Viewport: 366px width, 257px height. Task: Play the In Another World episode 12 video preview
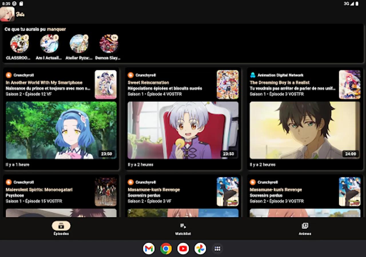pyautogui.click(x=61, y=130)
